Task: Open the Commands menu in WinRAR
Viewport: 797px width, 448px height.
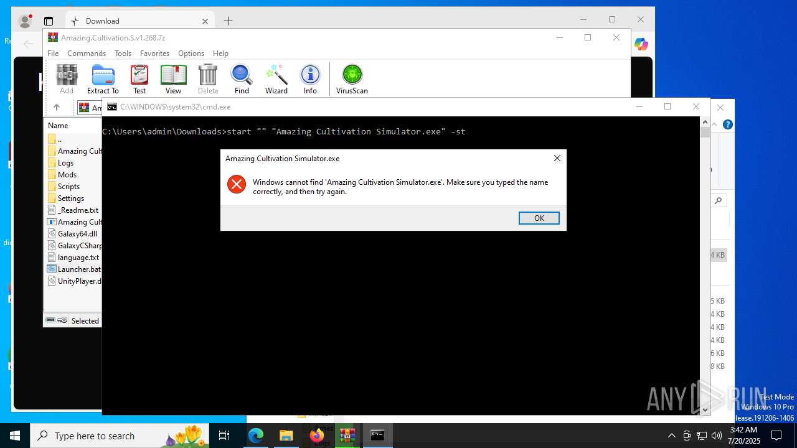Action: 87,54
